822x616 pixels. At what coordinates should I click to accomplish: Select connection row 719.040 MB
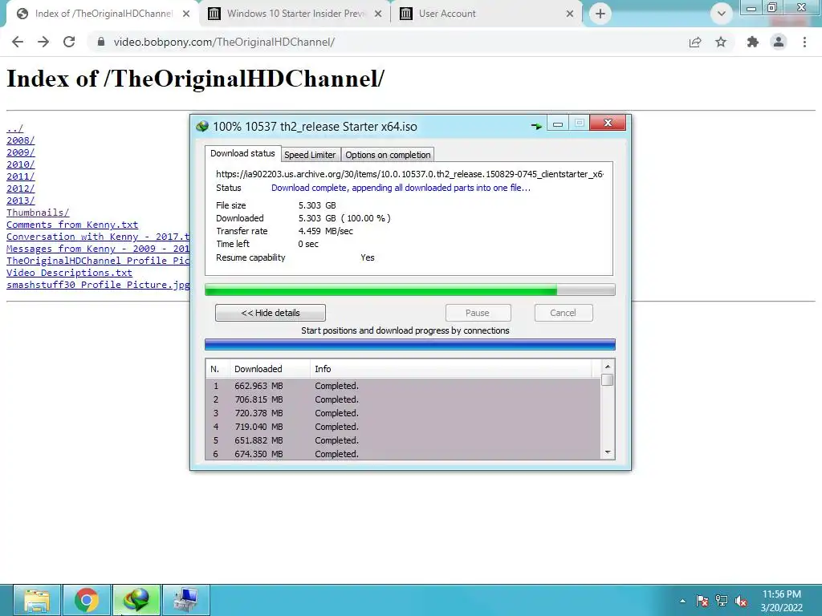[x=403, y=427]
